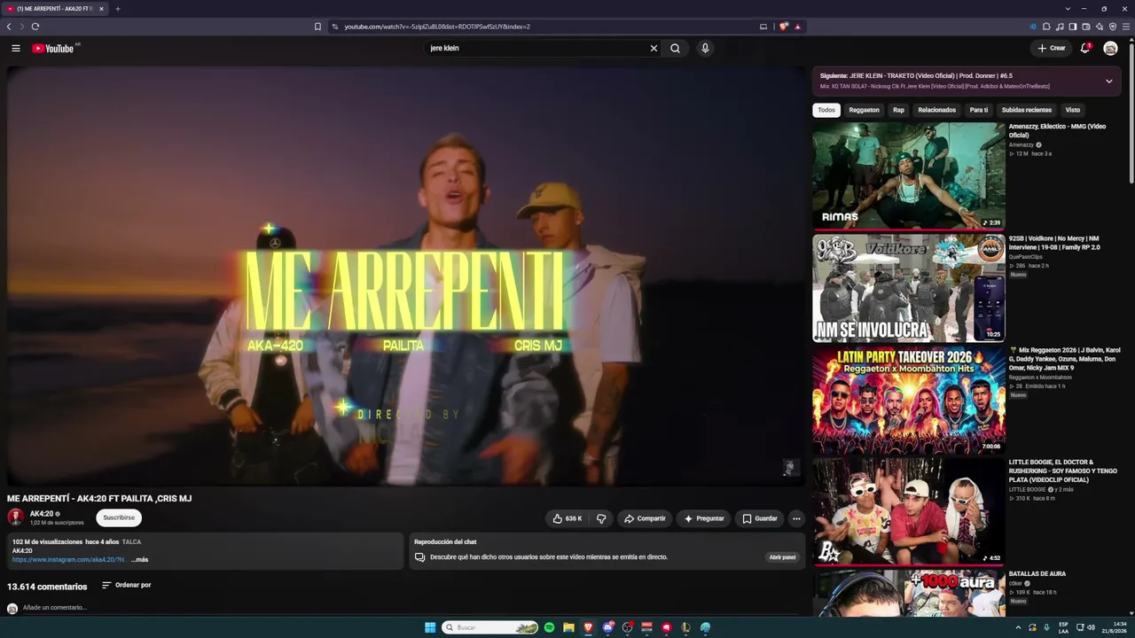Select the 'Visto' filter chip
The image size is (1135, 638).
point(1073,110)
